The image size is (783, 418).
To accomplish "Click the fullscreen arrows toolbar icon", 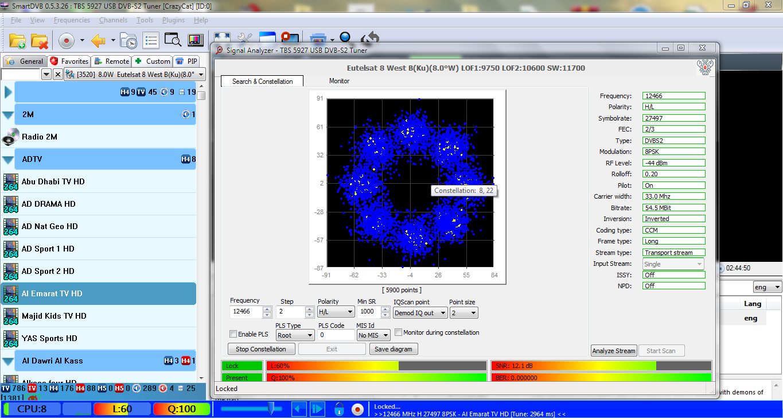I will tap(222, 37).
